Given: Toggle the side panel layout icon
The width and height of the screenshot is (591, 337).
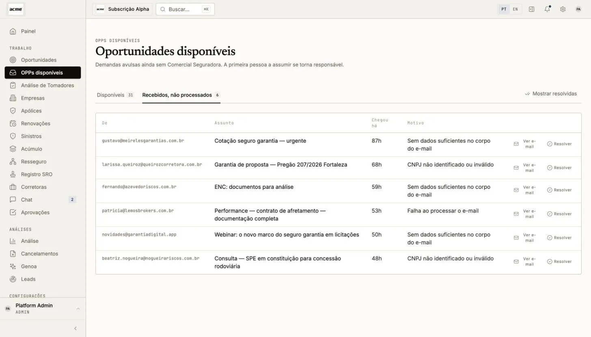Looking at the screenshot, I should [531, 9].
